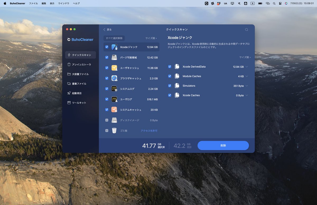
Task: Click the 516.1 MB size of ユーザログ
Action: click(x=152, y=99)
